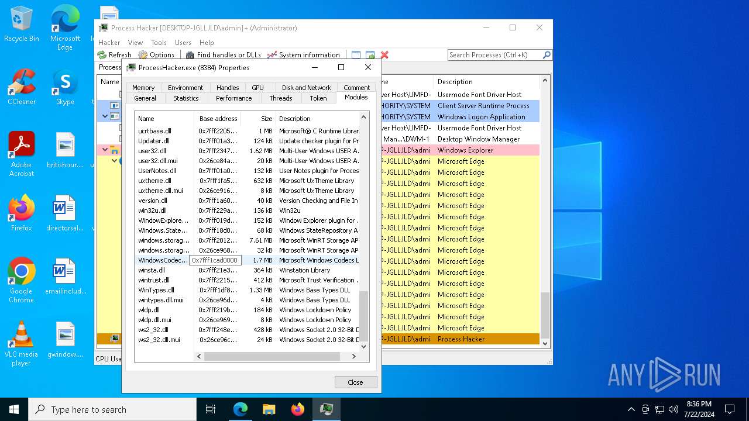The width and height of the screenshot is (749, 421).
Task: Click Find handles or DLLs
Action: pos(224,55)
